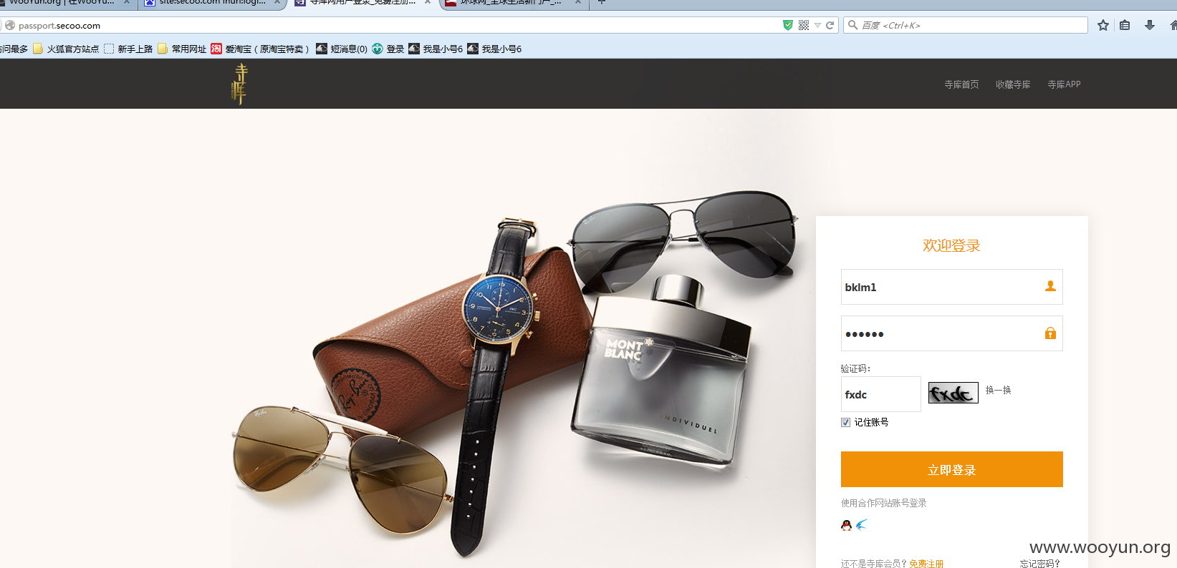This screenshot has height=568, width=1177.
Task: Click the 立即登录 button
Action: [951, 469]
